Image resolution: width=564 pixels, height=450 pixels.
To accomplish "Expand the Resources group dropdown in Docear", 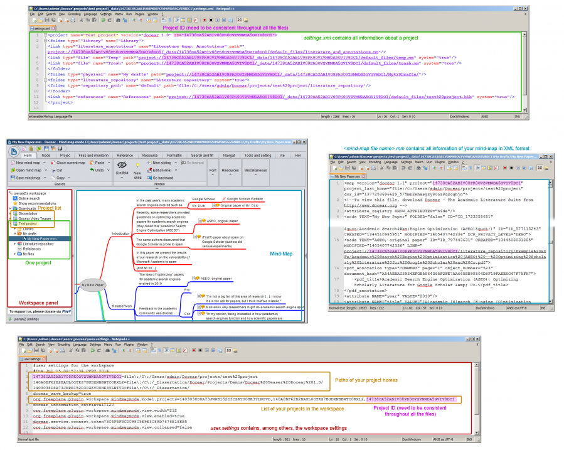I will (230, 175).
